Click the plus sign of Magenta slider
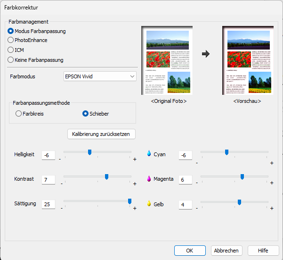 [272, 183]
